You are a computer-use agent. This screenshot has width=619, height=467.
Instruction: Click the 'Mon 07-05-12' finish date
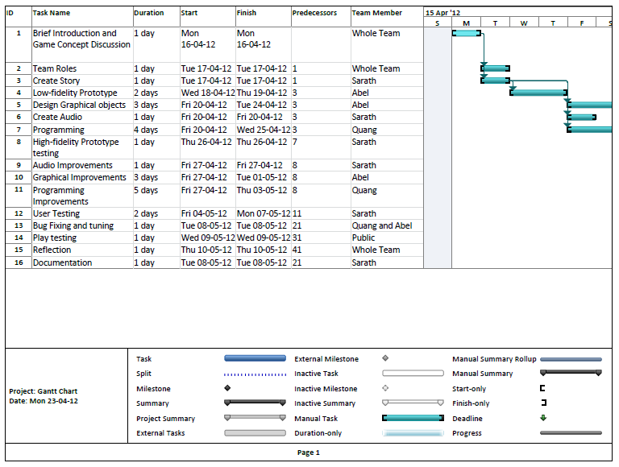point(264,214)
